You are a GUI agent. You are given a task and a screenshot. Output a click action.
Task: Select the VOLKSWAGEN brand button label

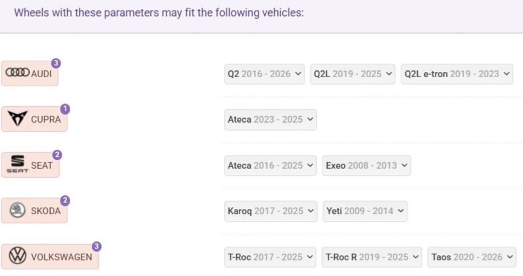pos(61,257)
